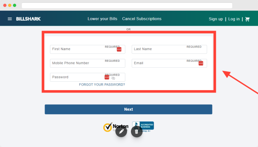This screenshot has width=258, height=147.
Task: Toggle password visibility eye icon
Action: 113,78
